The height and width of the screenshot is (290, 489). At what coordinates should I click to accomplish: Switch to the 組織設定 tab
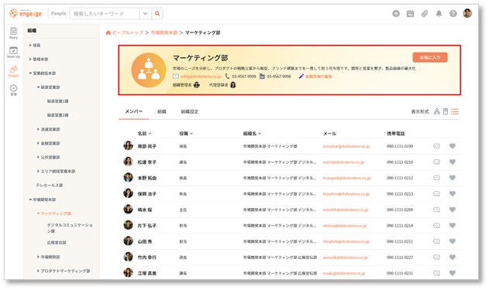(190, 111)
